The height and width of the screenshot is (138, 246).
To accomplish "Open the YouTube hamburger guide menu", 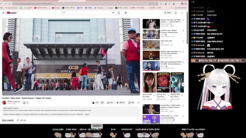I will point(3,13).
